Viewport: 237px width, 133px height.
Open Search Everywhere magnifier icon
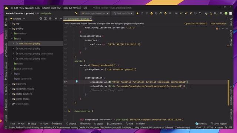point(221,13)
